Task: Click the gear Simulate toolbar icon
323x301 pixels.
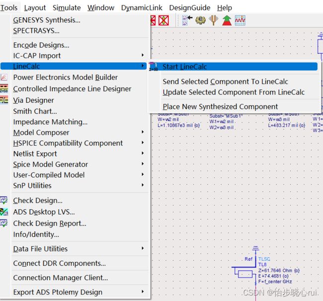Action: click(x=200, y=20)
